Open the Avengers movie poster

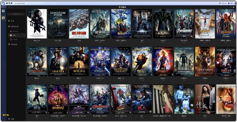(x=184, y=24)
